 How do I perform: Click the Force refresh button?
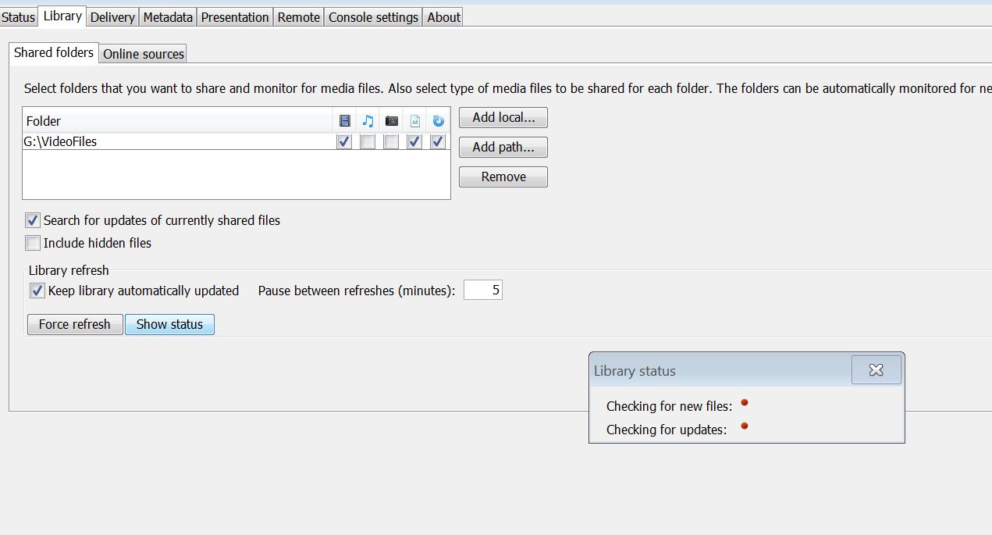pyautogui.click(x=75, y=324)
